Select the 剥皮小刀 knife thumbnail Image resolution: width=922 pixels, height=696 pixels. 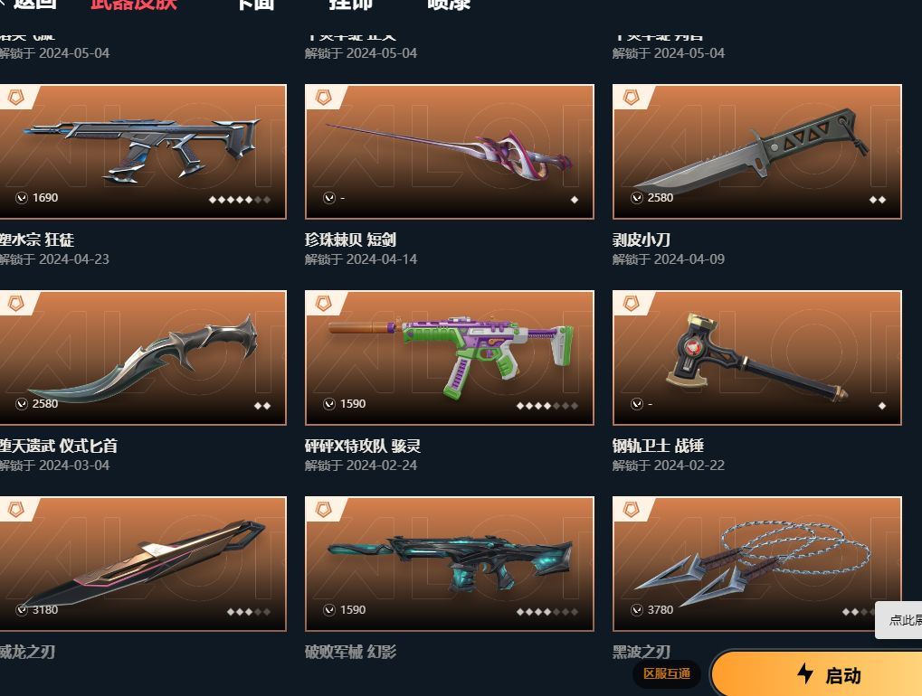(756, 152)
